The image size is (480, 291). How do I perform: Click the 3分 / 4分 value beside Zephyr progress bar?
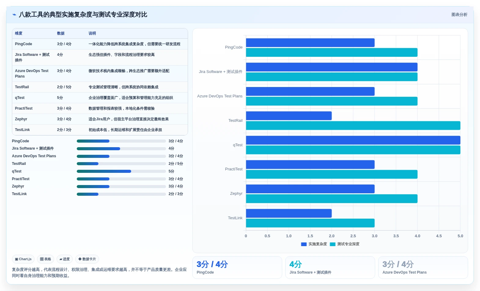pyautogui.click(x=176, y=187)
